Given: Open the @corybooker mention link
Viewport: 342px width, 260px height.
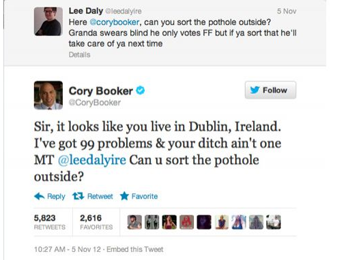Looking at the screenshot, I should click(x=115, y=22).
